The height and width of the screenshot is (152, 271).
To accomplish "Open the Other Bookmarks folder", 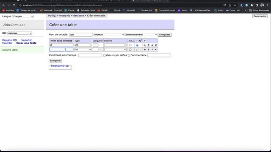I will click(x=259, y=10).
